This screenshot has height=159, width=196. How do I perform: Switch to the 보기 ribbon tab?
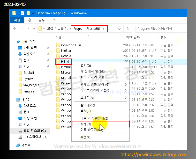tap(55, 20)
